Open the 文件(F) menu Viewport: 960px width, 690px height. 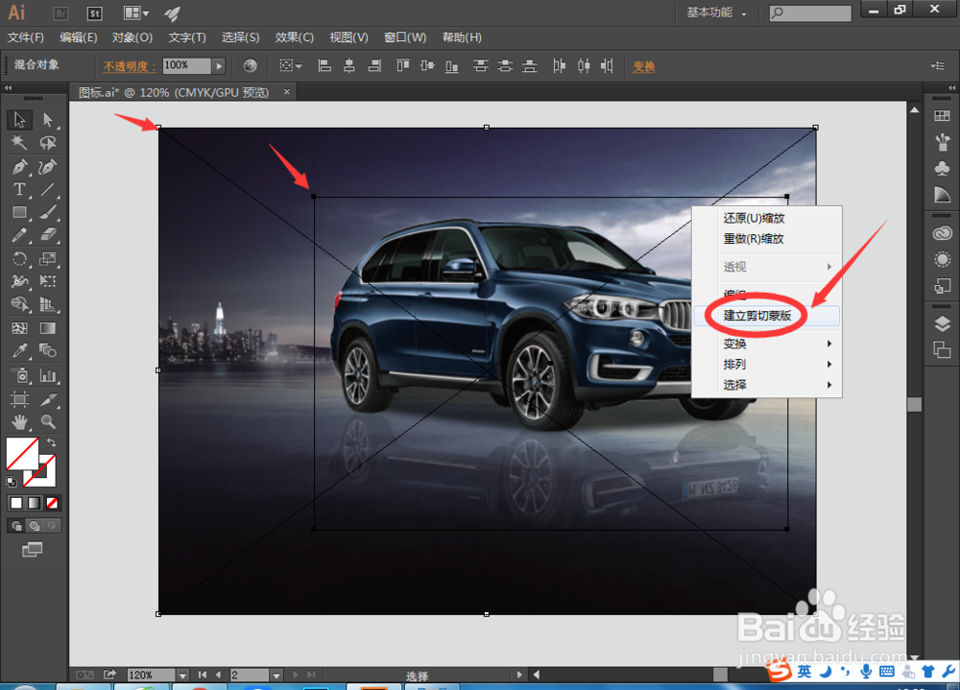[26, 37]
